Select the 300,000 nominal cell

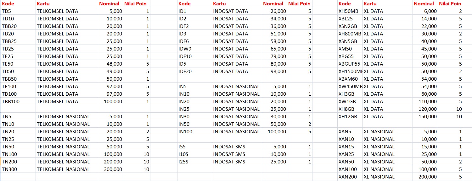pos(110,169)
